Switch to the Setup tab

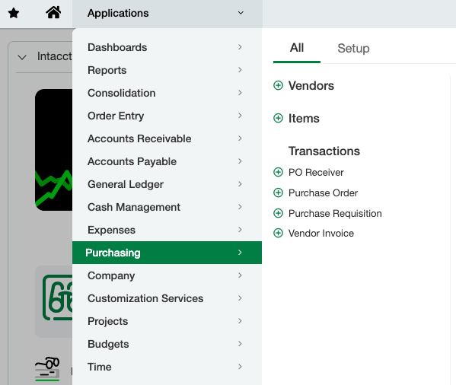pyautogui.click(x=353, y=48)
